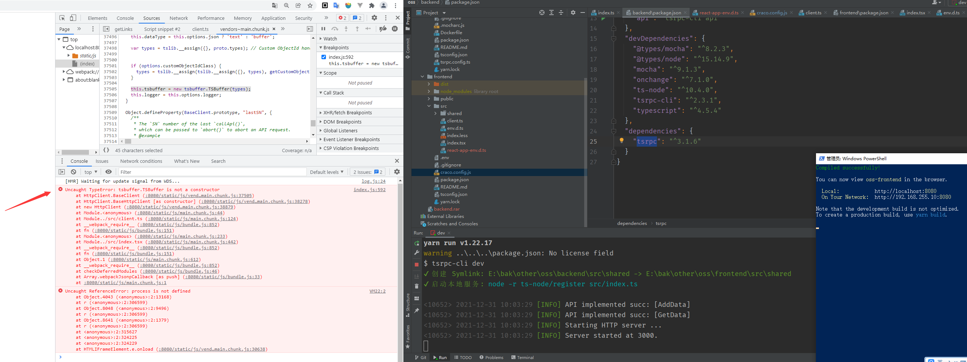The width and height of the screenshot is (967, 362).
Task: Click the IDE select opened file target icon
Action: [542, 12]
